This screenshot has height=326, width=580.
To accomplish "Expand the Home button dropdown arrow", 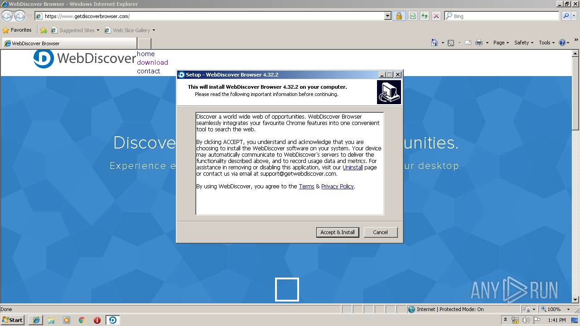I will click(443, 43).
